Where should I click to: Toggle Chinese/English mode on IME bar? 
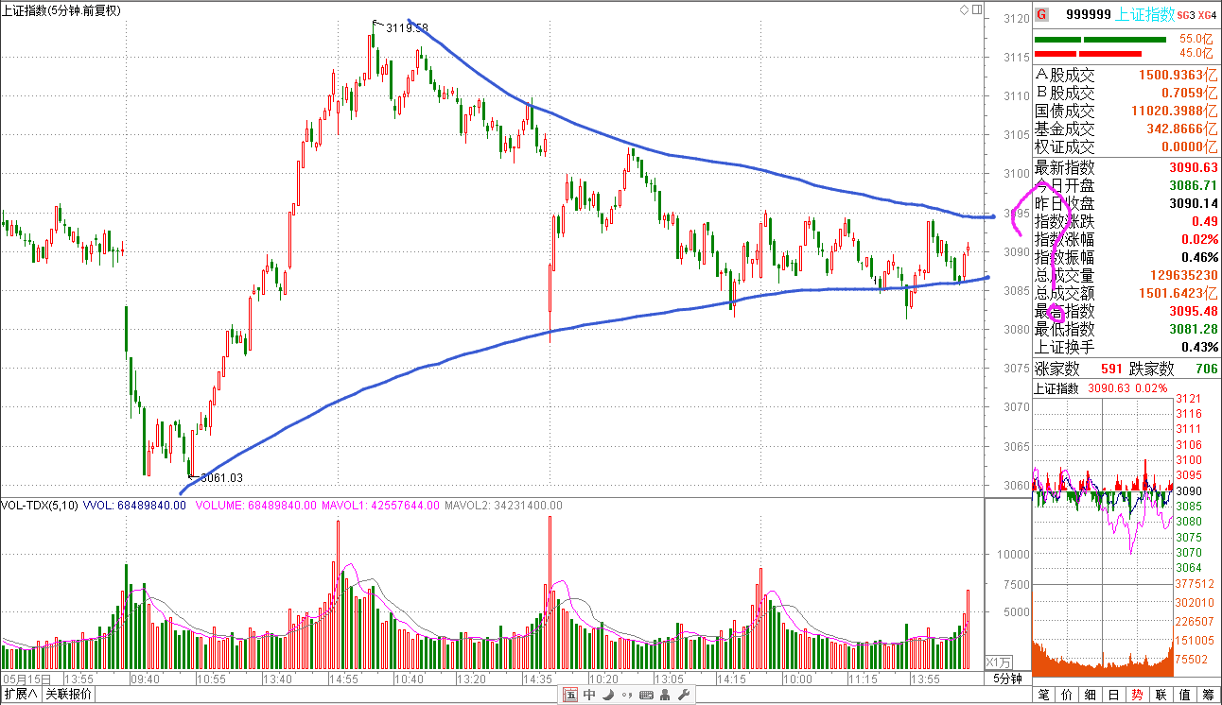(589, 696)
